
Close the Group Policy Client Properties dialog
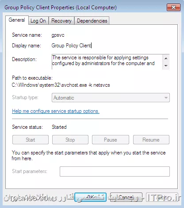point(173,8)
